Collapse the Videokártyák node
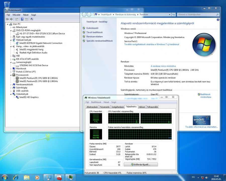 click(11, 94)
